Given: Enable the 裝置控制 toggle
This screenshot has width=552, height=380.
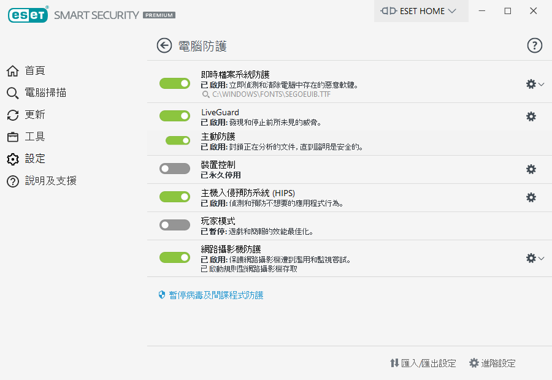Looking at the screenshot, I should coord(175,168).
